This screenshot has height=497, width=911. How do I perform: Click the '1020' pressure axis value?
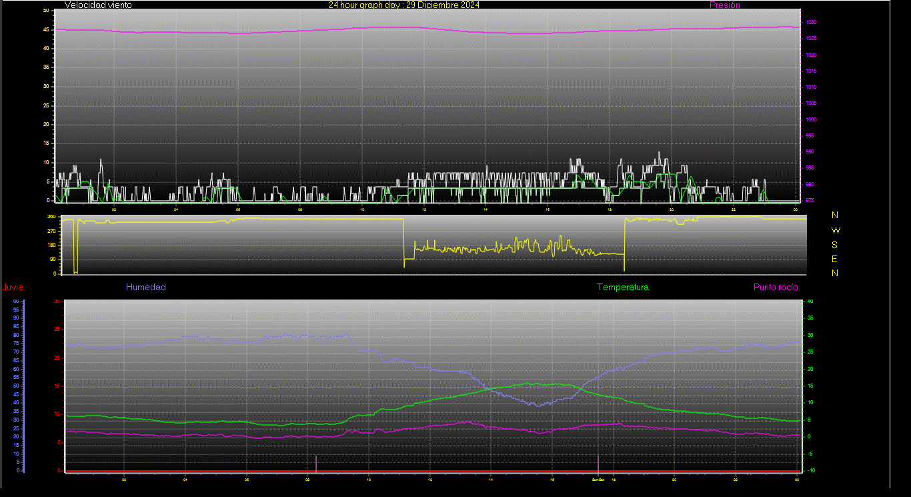(811, 55)
